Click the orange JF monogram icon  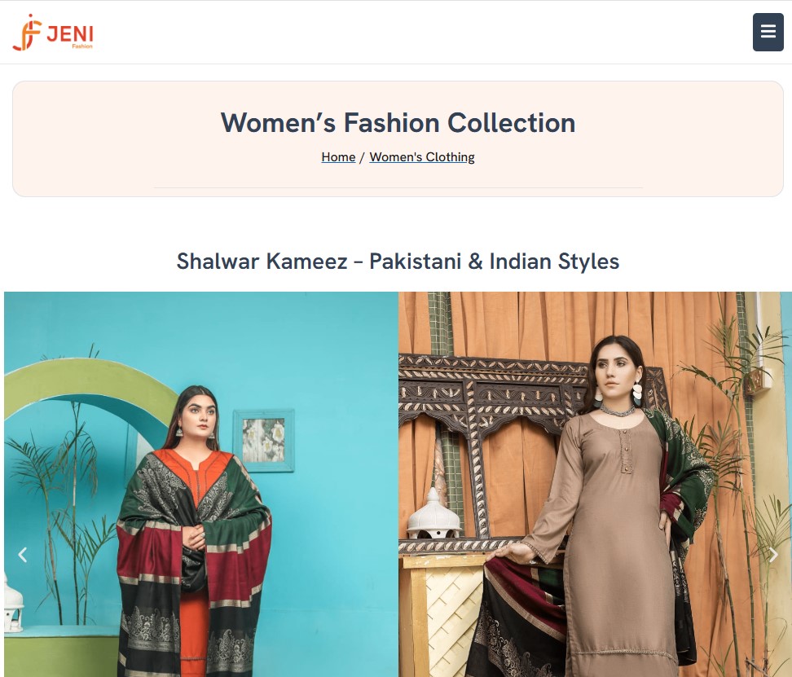click(x=27, y=33)
